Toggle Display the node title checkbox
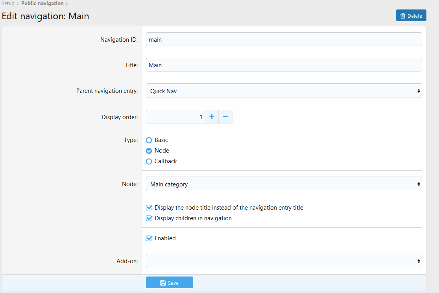This screenshot has width=439, height=293. point(149,208)
